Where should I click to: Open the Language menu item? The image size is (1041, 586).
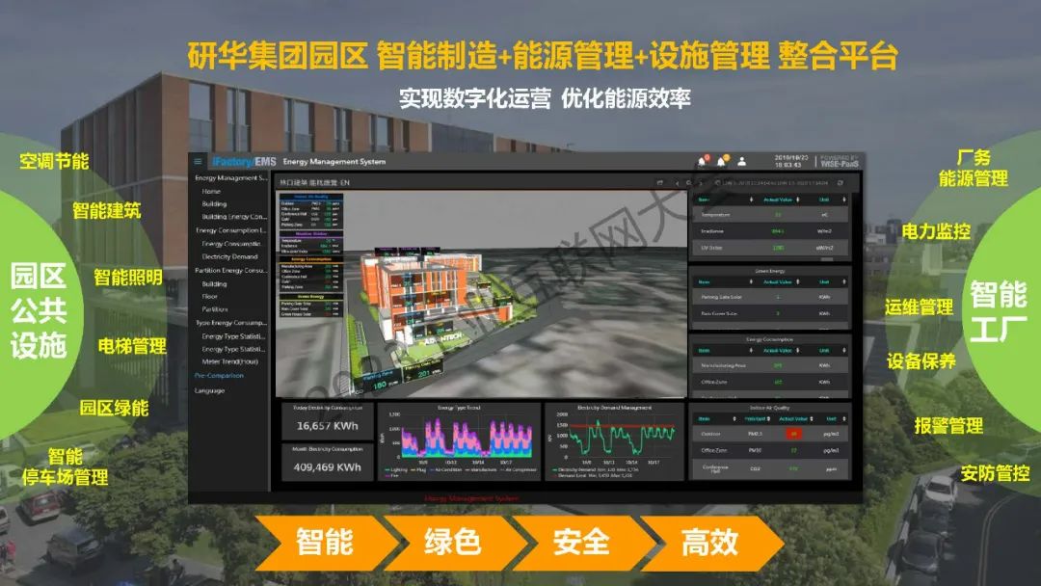(x=209, y=390)
